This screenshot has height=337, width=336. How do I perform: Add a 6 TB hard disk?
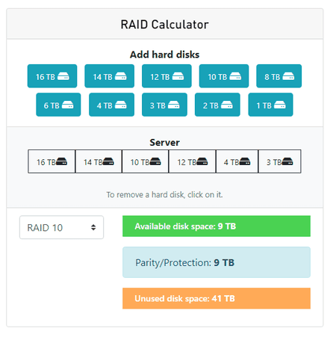[58, 105]
